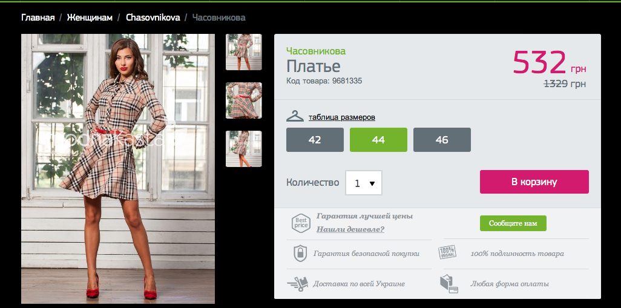This screenshot has width=621, height=308.
Task: Click the hanger icon beside the size chart link
Action: pos(295,116)
